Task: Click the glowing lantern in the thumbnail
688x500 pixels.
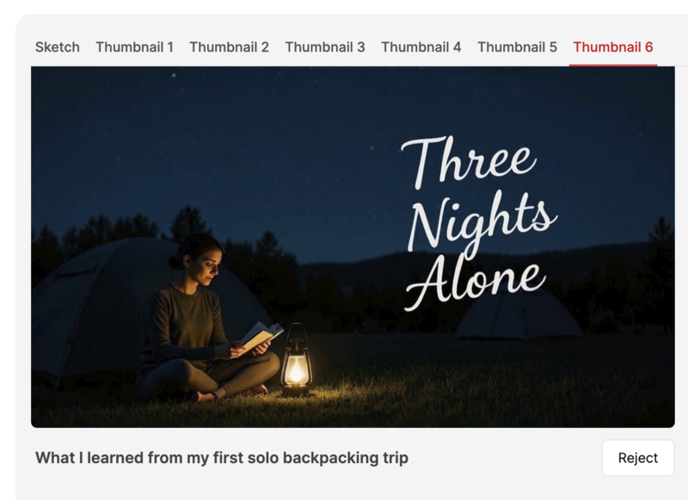Action: (x=297, y=361)
